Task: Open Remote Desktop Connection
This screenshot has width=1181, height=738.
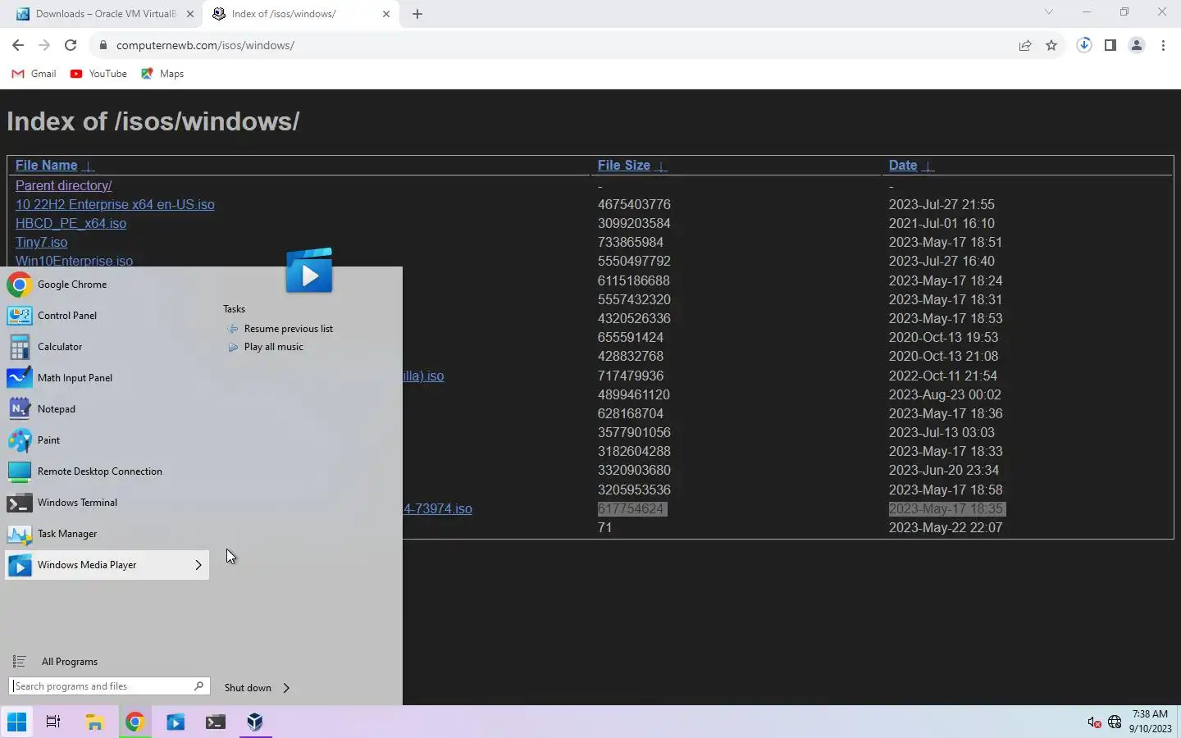Action: [x=107, y=471]
